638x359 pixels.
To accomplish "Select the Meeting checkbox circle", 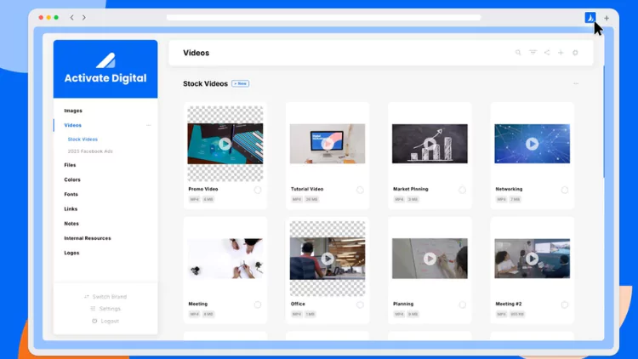I will 258,305.
